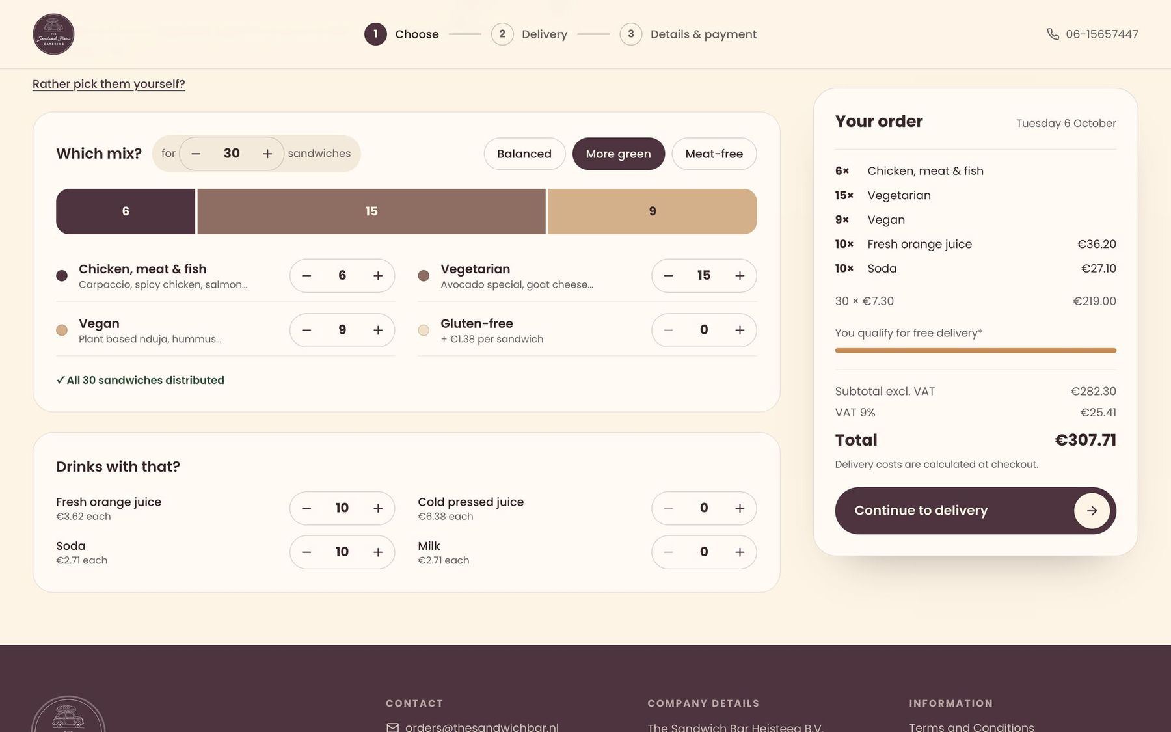The width and height of the screenshot is (1171, 732).
Task: Go to step 3 Details & payment
Action: (688, 34)
